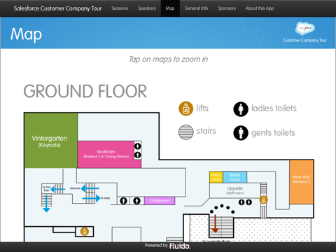
Task: Click the 'ladies toilets' legend label
Action: coord(274,108)
